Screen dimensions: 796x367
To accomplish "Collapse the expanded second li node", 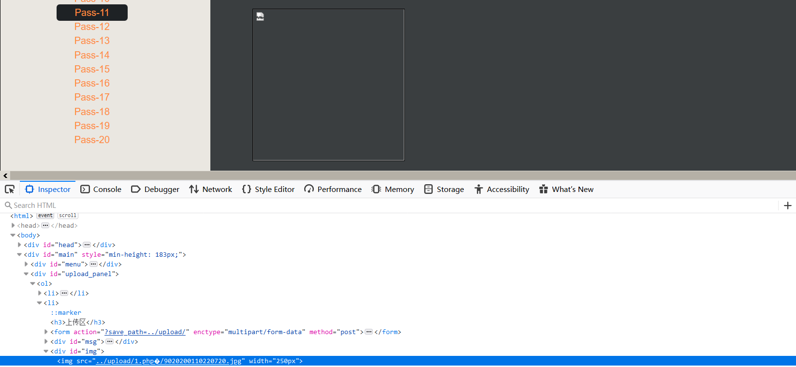I will 39,303.
